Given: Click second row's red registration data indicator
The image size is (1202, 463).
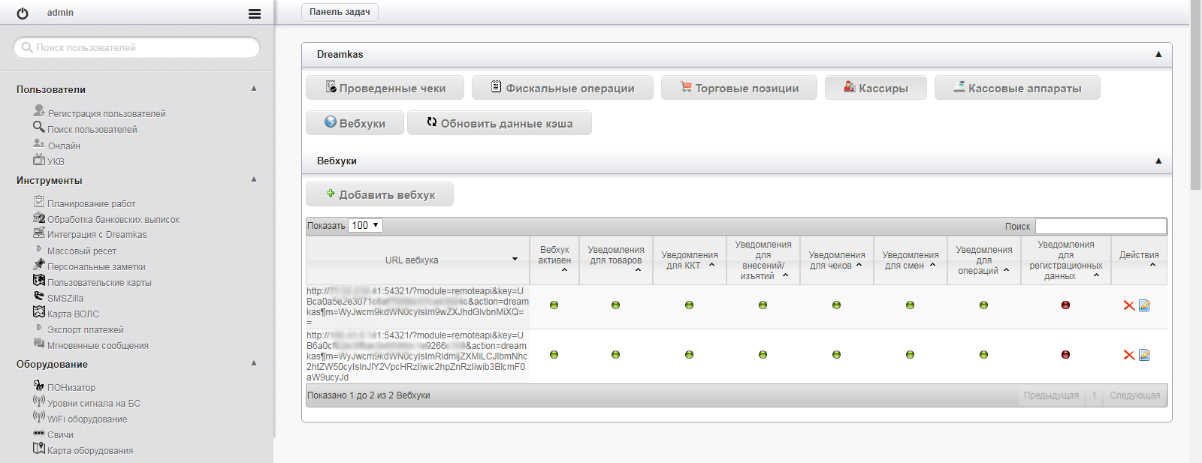Looking at the screenshot, I should tap(1065, 355).
